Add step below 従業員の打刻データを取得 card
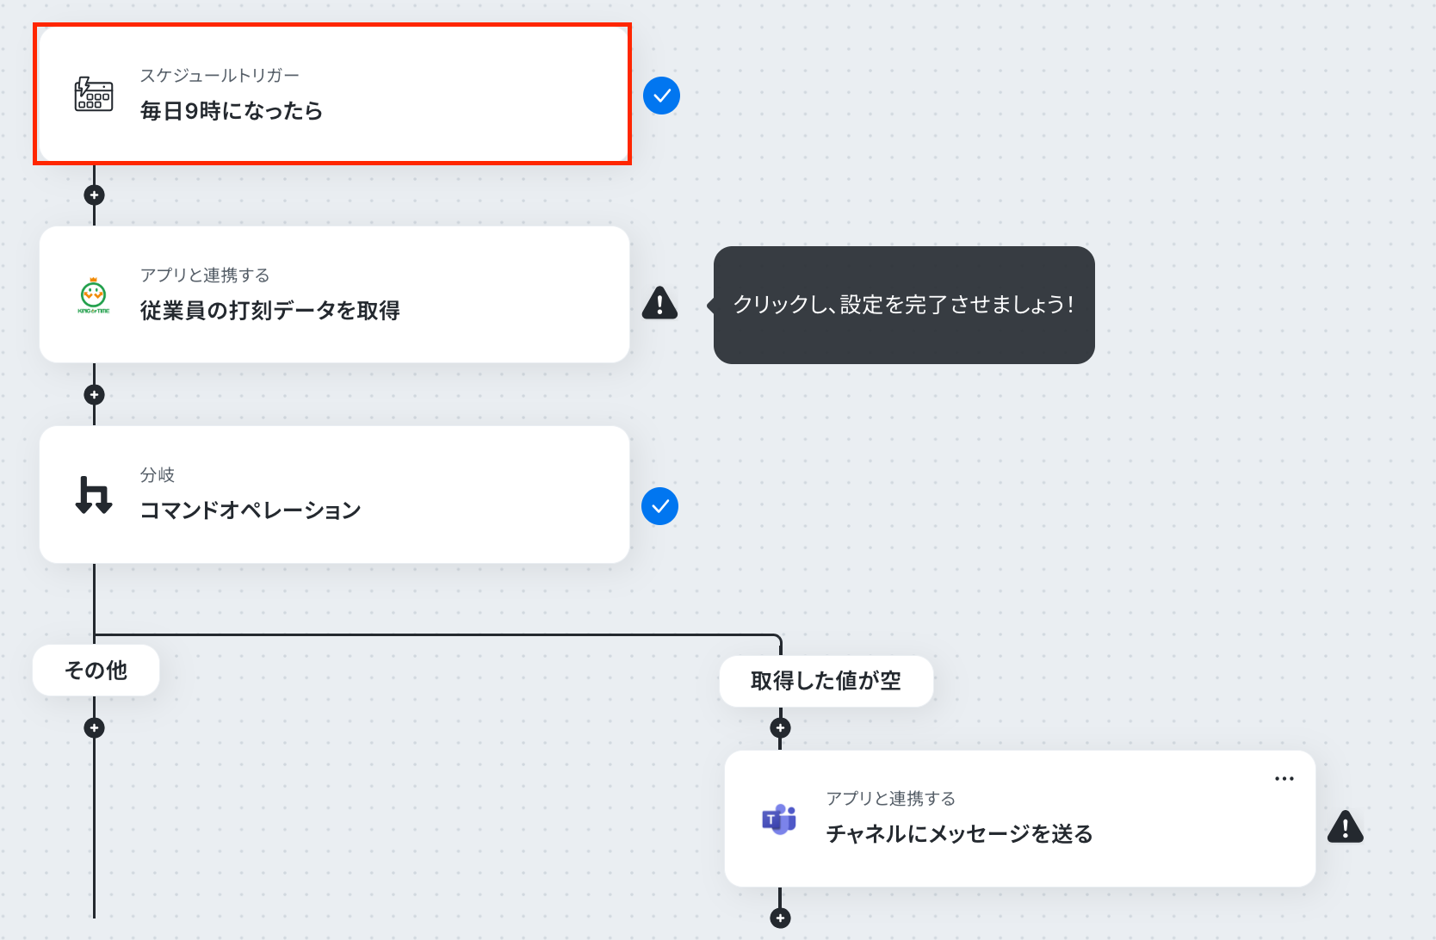This screenshot has width=1436, height=940. pos(94,394)
